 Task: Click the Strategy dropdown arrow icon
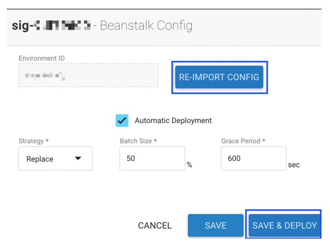tap(78, 158)
